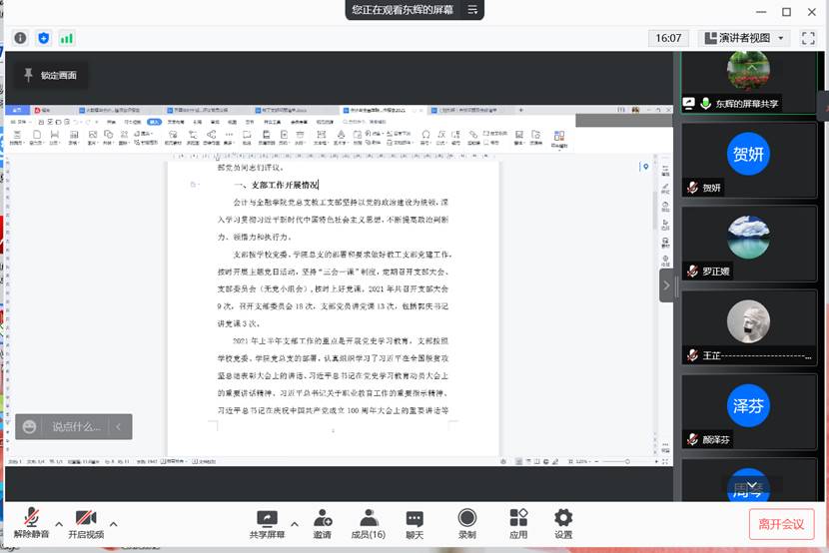The height and width of the screenshot is (553, 829).
Task: Click Hyperlink (超链接) icon in WPS ribbon
Action: point(473,138)
